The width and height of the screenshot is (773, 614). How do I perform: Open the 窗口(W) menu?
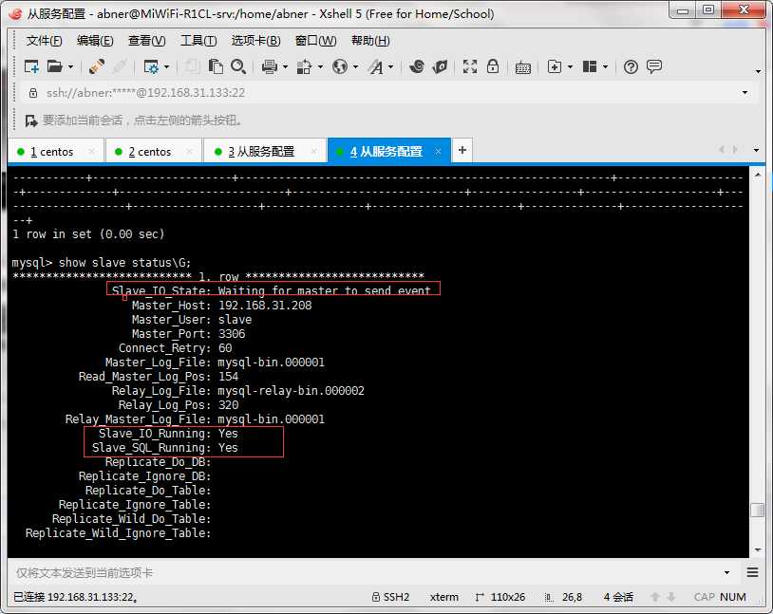tap(315, 41)
